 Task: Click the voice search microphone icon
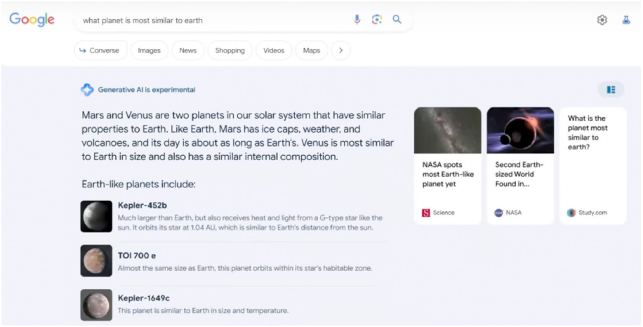coord(357,20)
